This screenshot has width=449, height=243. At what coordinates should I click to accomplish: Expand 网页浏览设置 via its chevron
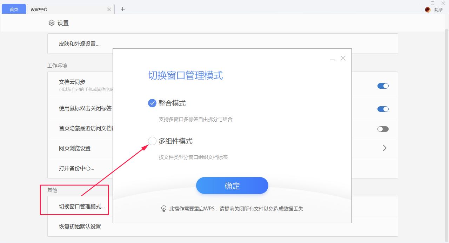coord(384,148)
